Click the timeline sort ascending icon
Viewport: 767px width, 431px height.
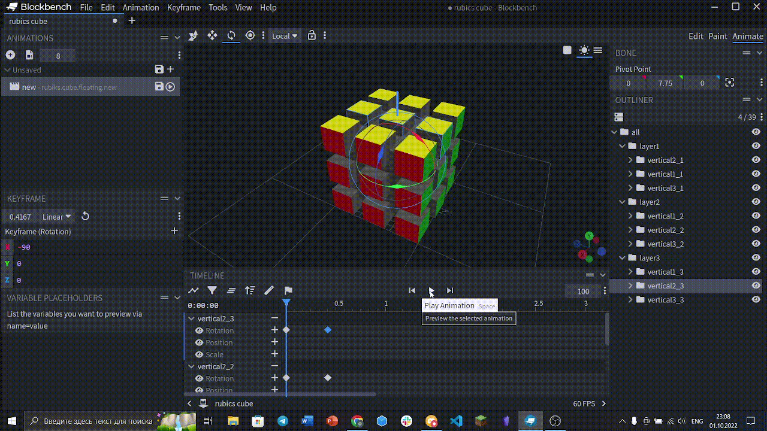250,290
